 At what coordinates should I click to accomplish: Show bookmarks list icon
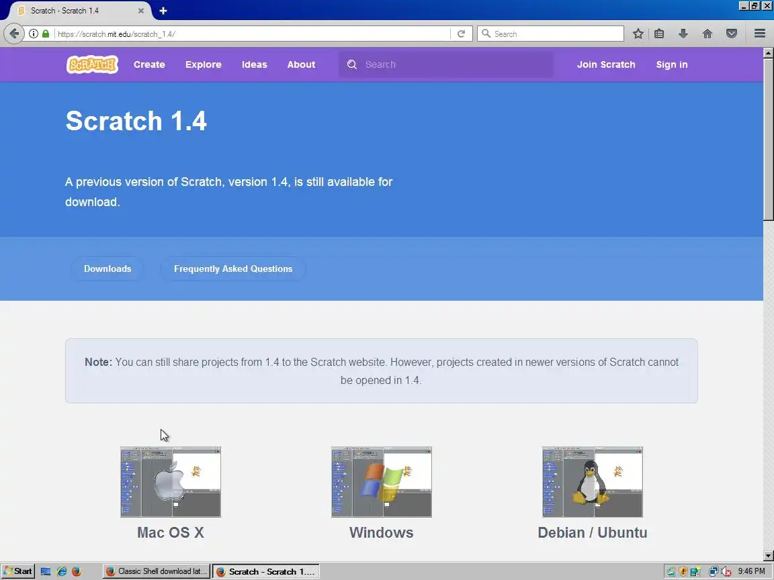click(659, 34)
